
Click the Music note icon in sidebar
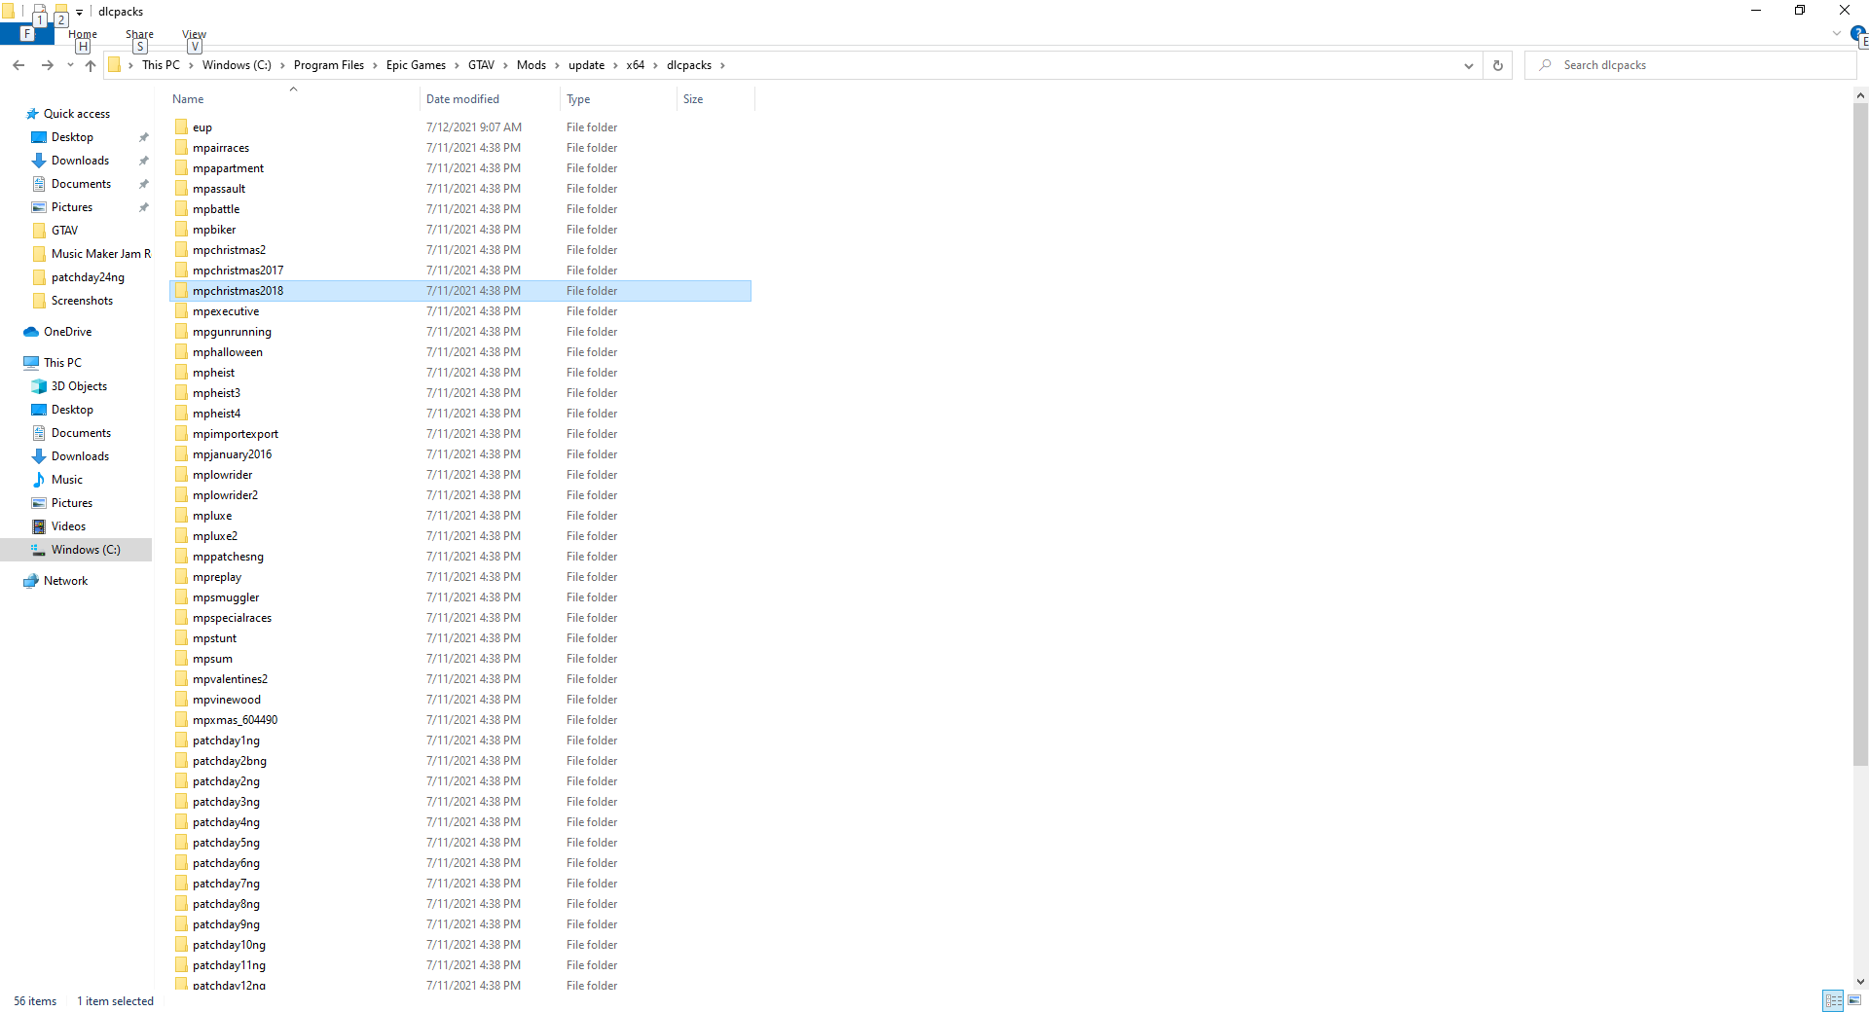39,480
